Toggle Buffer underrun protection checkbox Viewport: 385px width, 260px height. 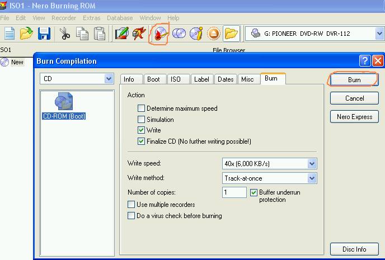click(253, 192)
